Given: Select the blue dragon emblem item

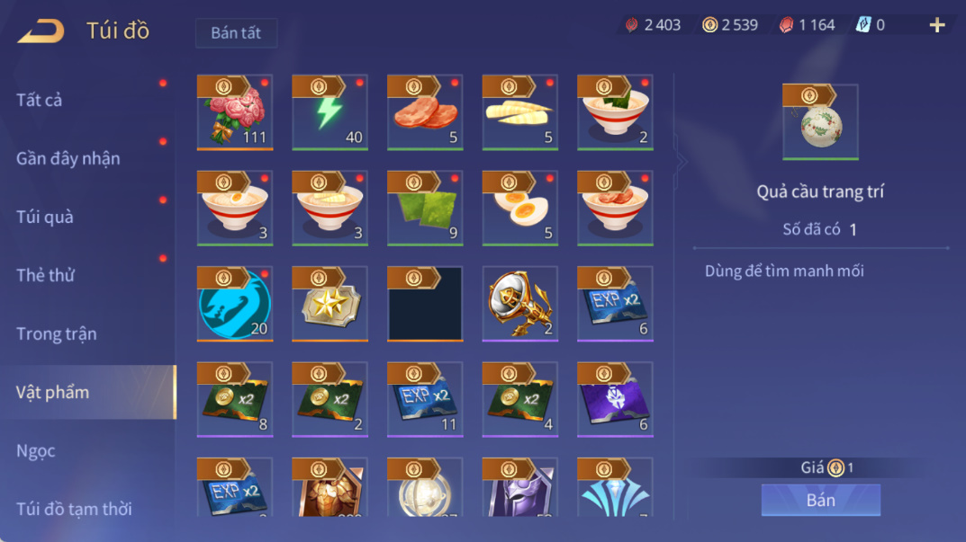Looking at the screenshot, I should pos(235,304).
